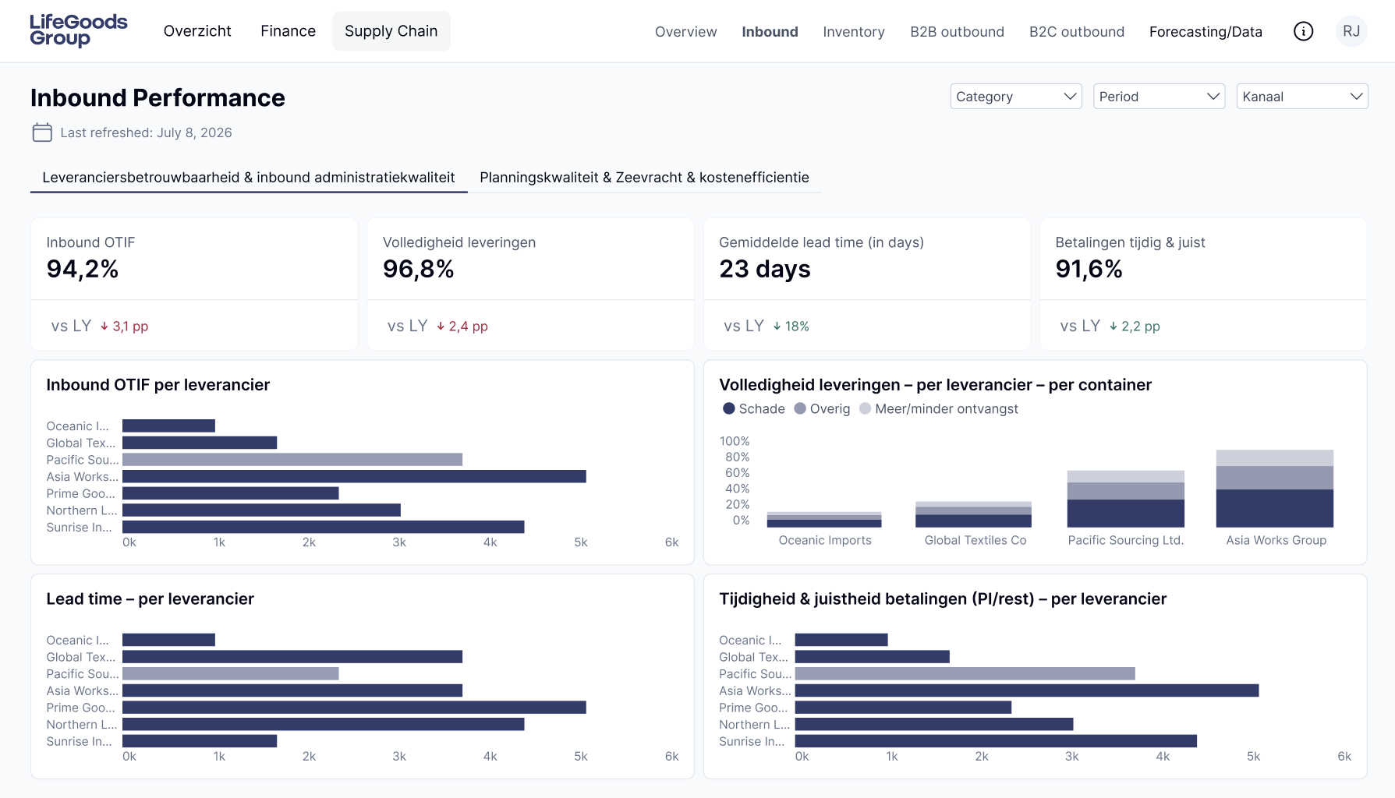Click the Global Tex bar in betalingen chart
The height and width of the screenshot is (798, 1395).
pos(873,657)
